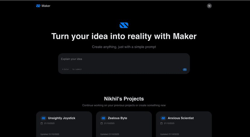Click the large Maker logo above headline

tap(124, 25)
